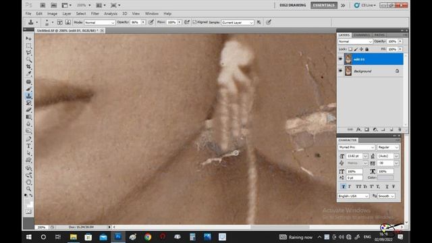Screen dimensions: 432x243
Task: Open Chrome from the taskbar
Action: click(148, 237)
